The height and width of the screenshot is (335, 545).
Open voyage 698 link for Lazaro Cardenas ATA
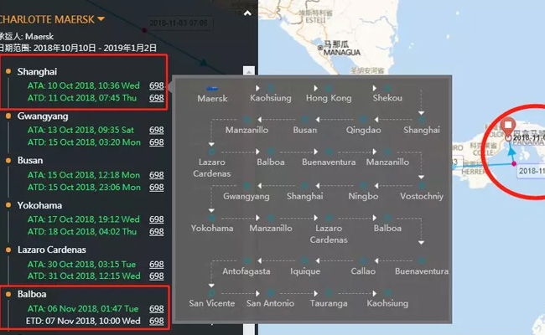[157, 264]
